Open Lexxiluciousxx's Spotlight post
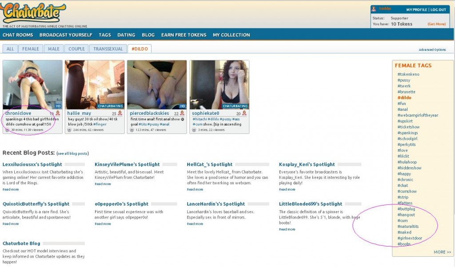The width and height of the screenshot is (455, 267). tap(32, 165)
